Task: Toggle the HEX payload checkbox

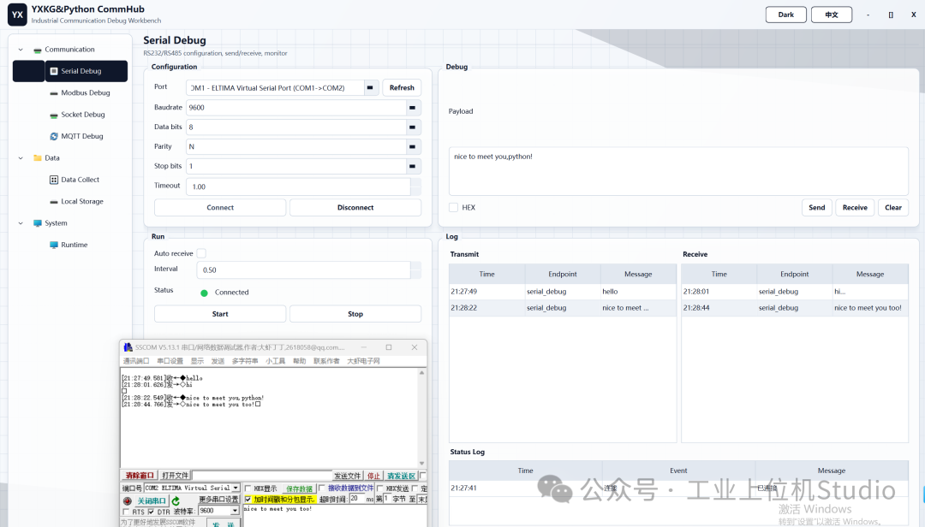Action: [453, 208]
